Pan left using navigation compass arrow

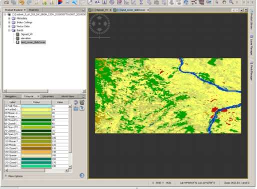point(93,24)
